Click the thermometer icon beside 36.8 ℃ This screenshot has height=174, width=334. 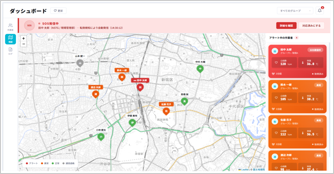[302, 63]
